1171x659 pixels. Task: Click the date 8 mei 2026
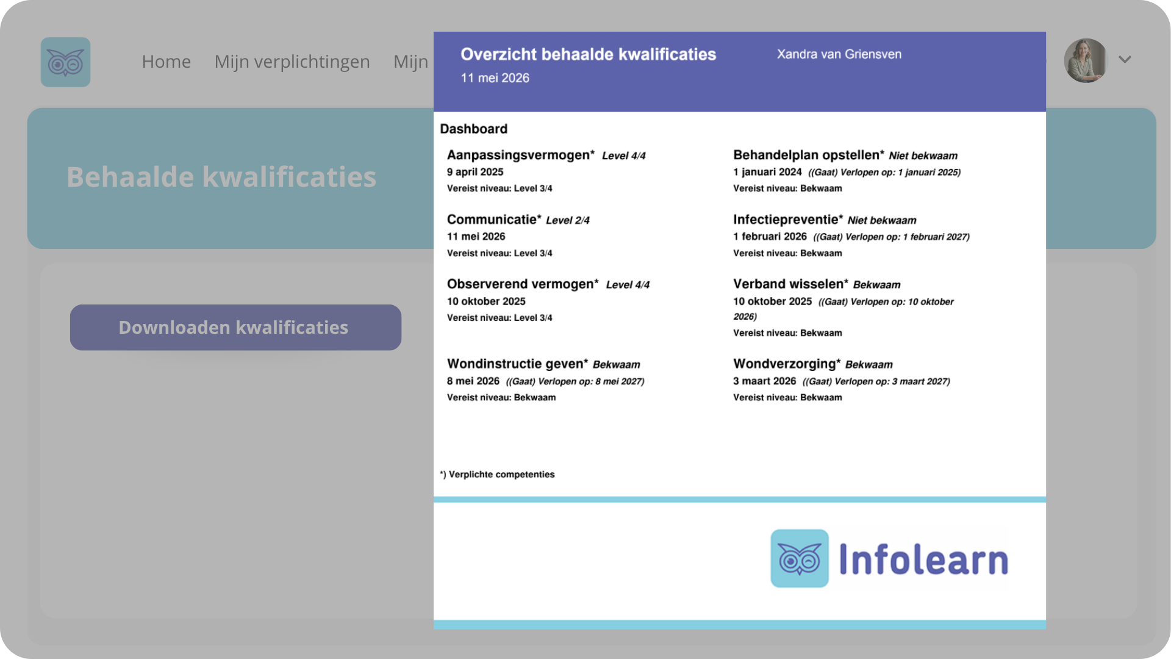pyautogui.click(x=473, y=381)
